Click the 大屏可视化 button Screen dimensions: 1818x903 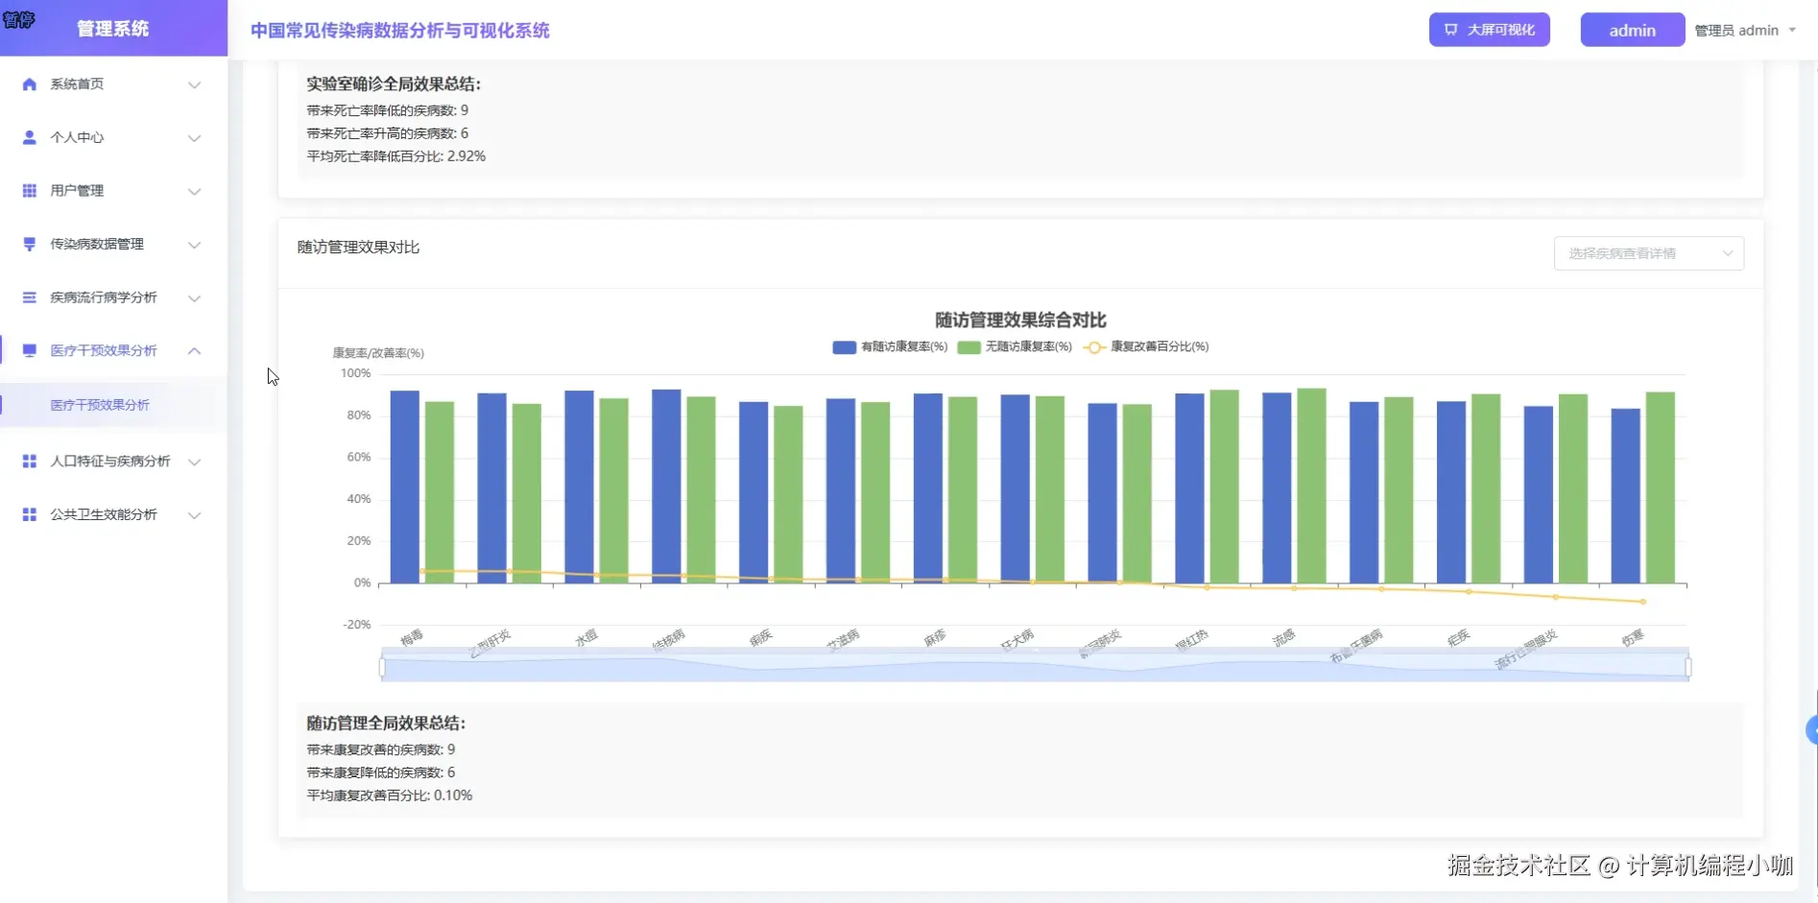1489,30
